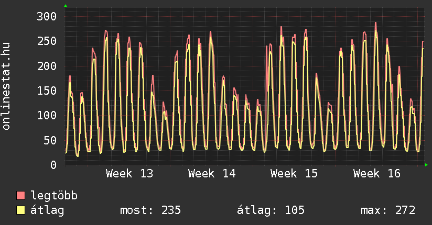This screenshot has width=432, height=225.
Task: Select the legtöbb legend label
Action: [x=55, y=196]
